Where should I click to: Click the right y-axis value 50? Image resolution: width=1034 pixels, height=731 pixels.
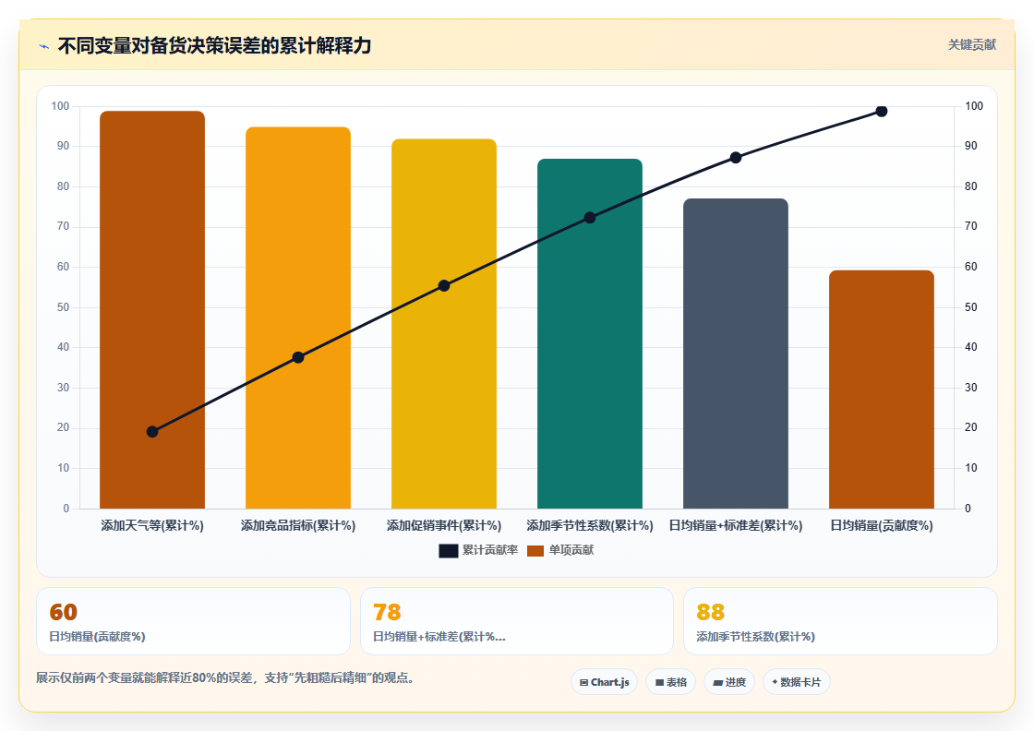tap(970, 307)
